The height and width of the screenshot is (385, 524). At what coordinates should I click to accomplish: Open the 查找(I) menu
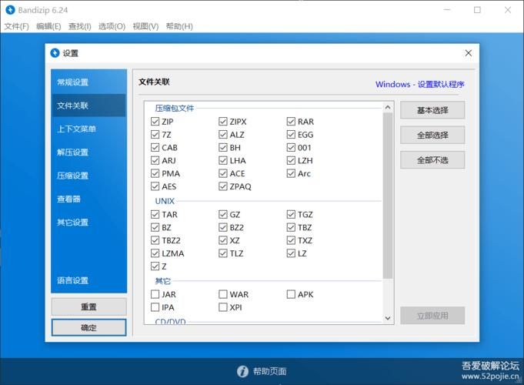(79, 26)
